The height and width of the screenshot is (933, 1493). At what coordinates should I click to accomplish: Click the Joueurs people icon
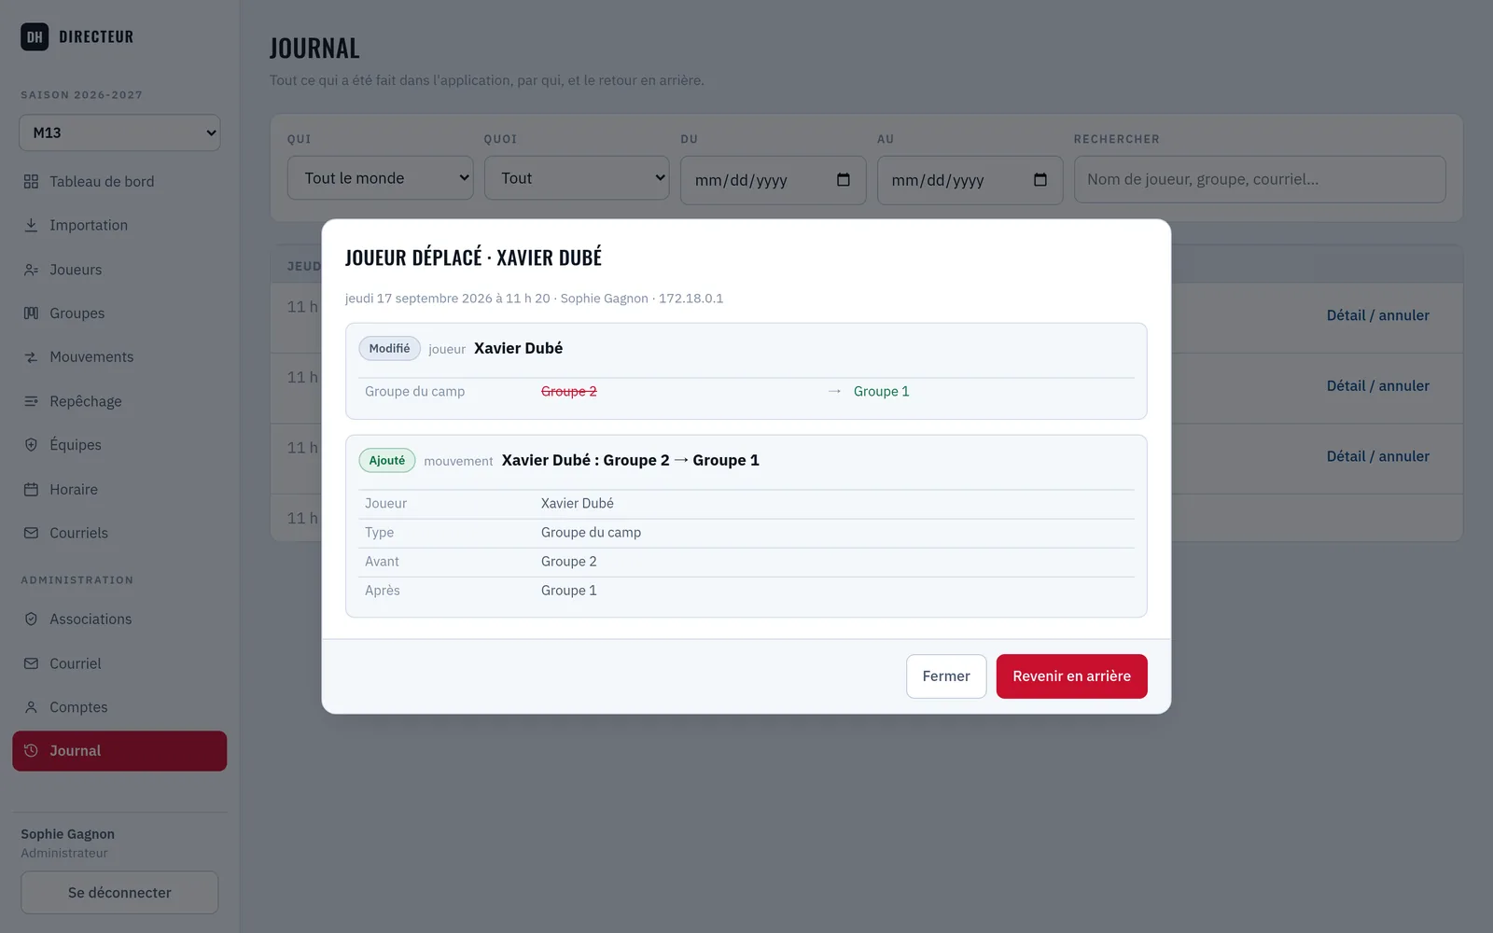coord(31,270)
